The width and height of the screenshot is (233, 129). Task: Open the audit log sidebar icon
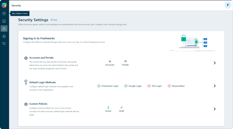(4, 44)
